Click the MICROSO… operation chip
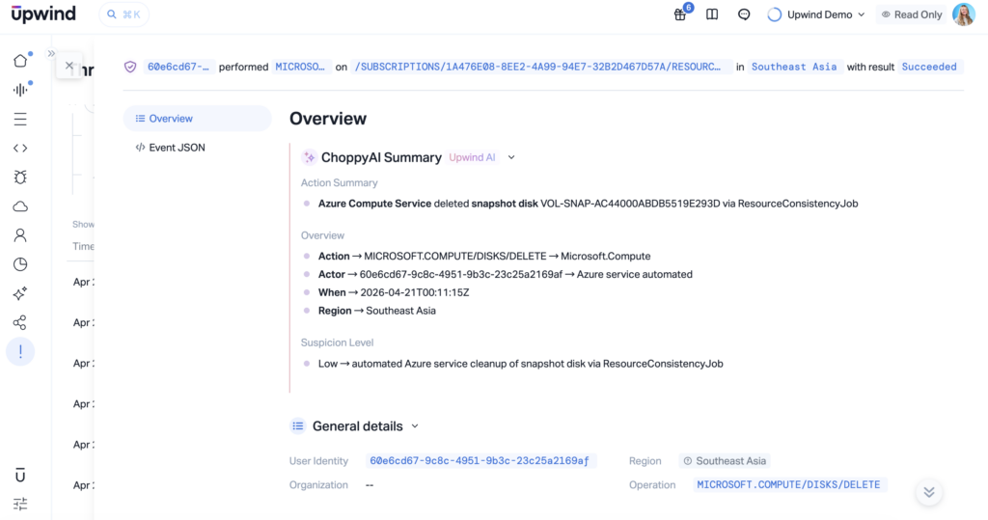Image resolution: width=988 pixels, height=520 pixels. (x=300, y=67)
